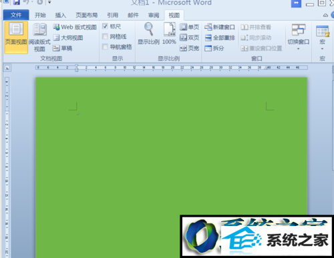
Task: Switch to the Review (审阅) tab
Action: (x=154, y=15)
